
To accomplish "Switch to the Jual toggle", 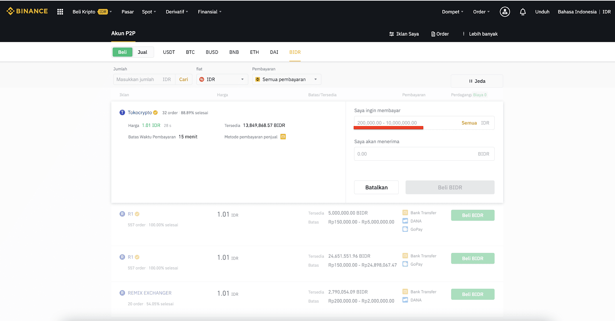I will coord(143,52).
